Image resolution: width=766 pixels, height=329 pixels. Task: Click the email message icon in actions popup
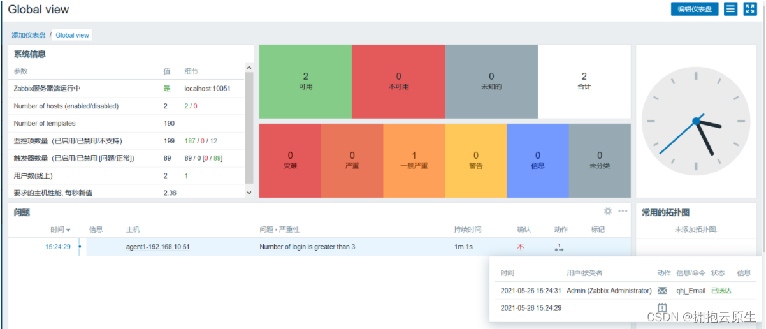(662, 290)
